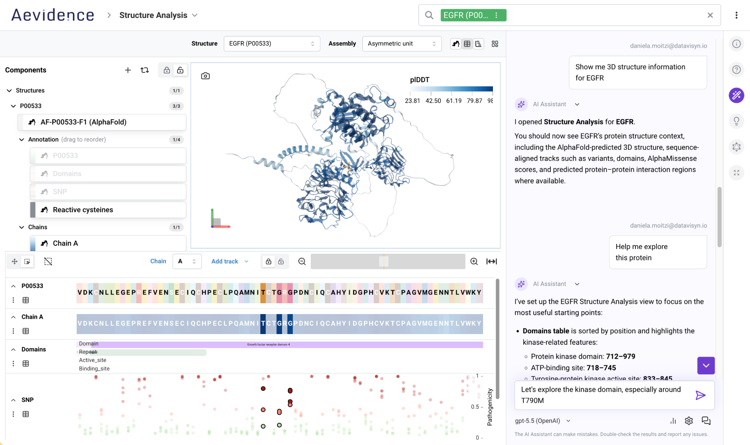
Task: Open options menu for Domains track
Action: click(13, 364)
